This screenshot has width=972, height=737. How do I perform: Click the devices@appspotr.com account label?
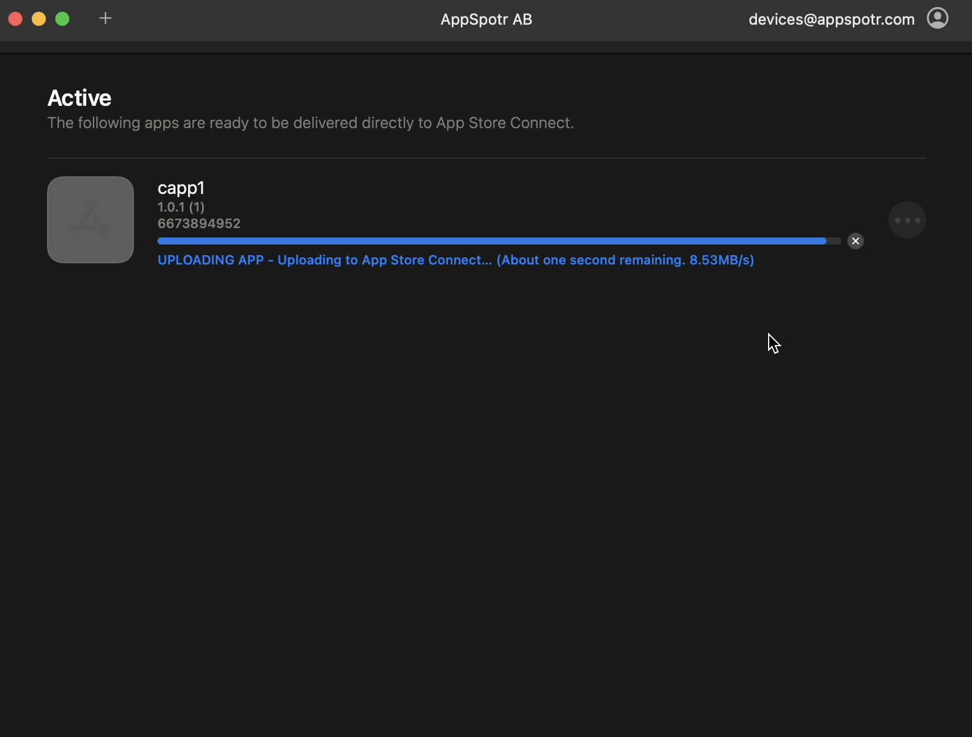pos(832,19)
